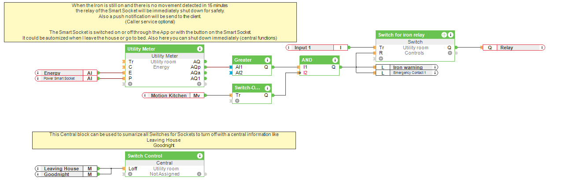Select the Emergency Contact 1 caller output
The height and width of the screenshot is (180, 569).
[x=409, y=73]
